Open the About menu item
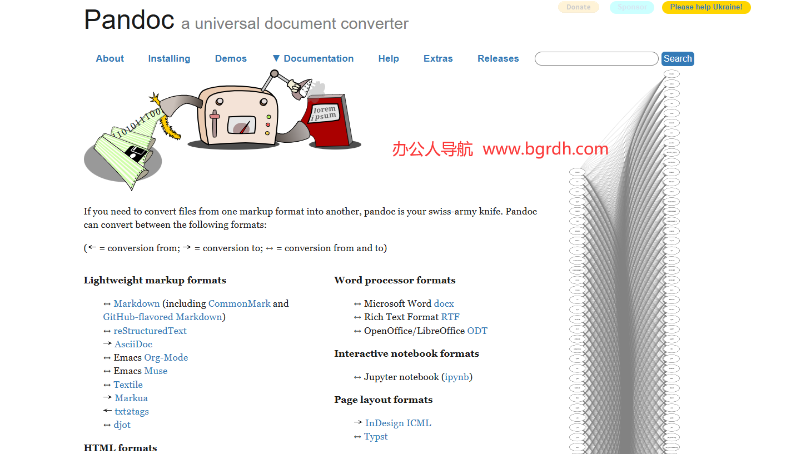791x454 pixels. click(110, 58)
